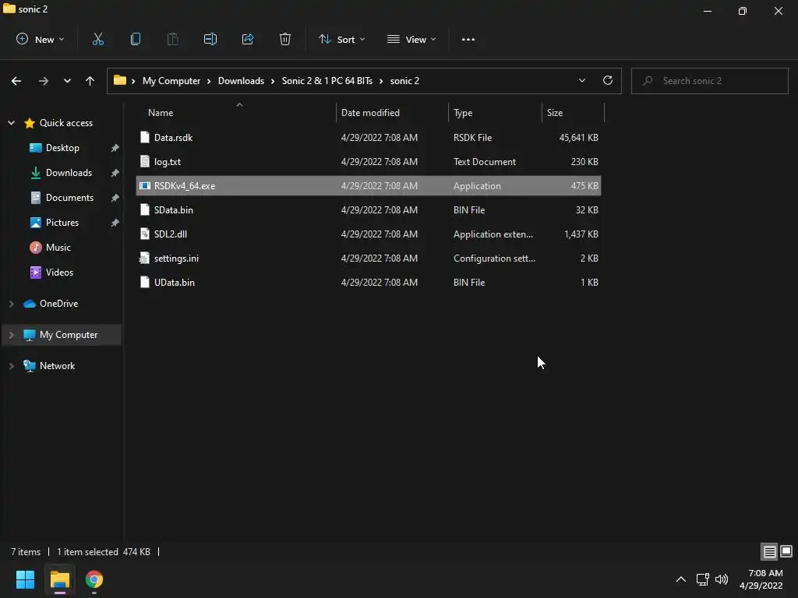Select the SData.bin file name

(174, 210)
